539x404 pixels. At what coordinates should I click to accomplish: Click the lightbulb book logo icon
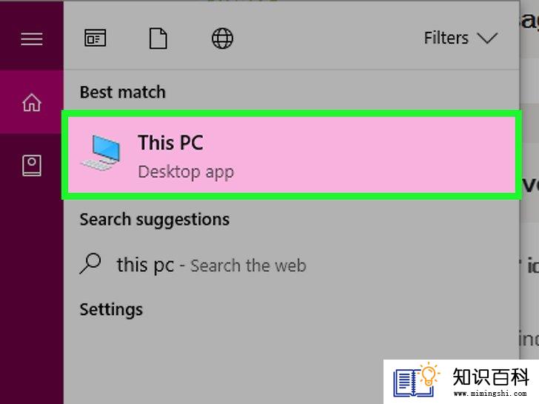[x=416, y=380]
